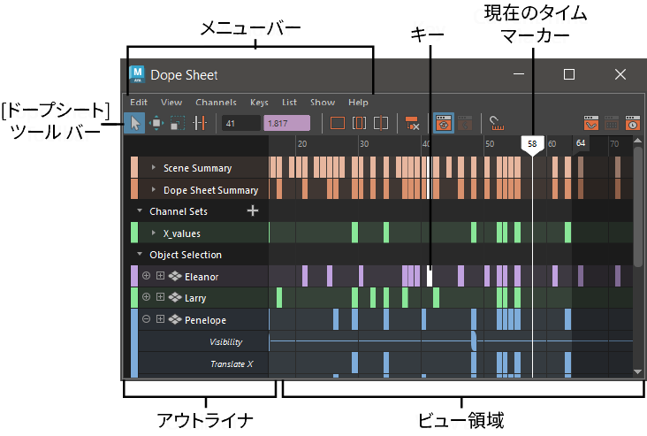This screenshot has width=647, height=436.
Task: Expand the Dope Sheet Summary arrow
Action: 154,189
